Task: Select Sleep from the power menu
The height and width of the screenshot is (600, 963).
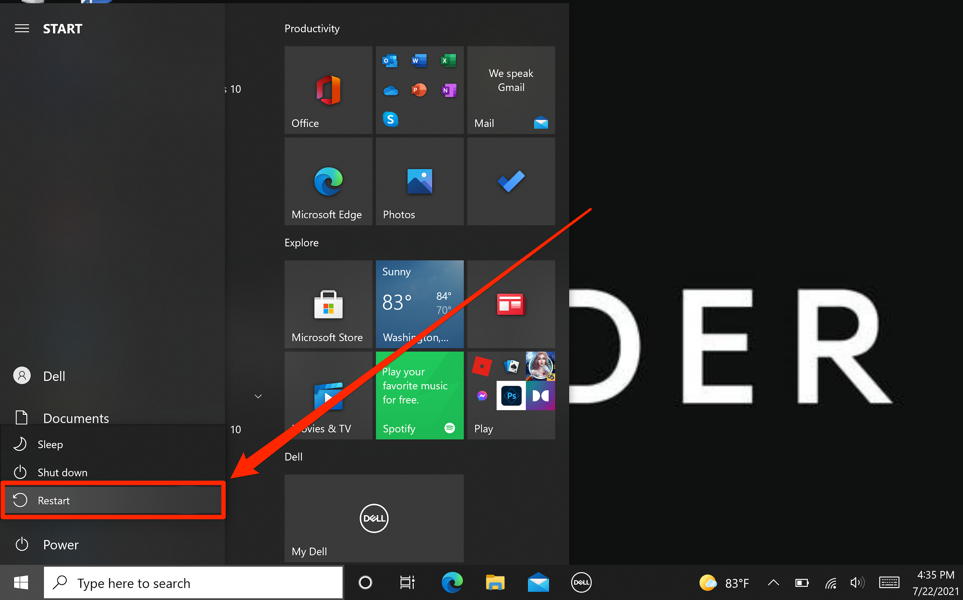Action: (x=113, y=444)
